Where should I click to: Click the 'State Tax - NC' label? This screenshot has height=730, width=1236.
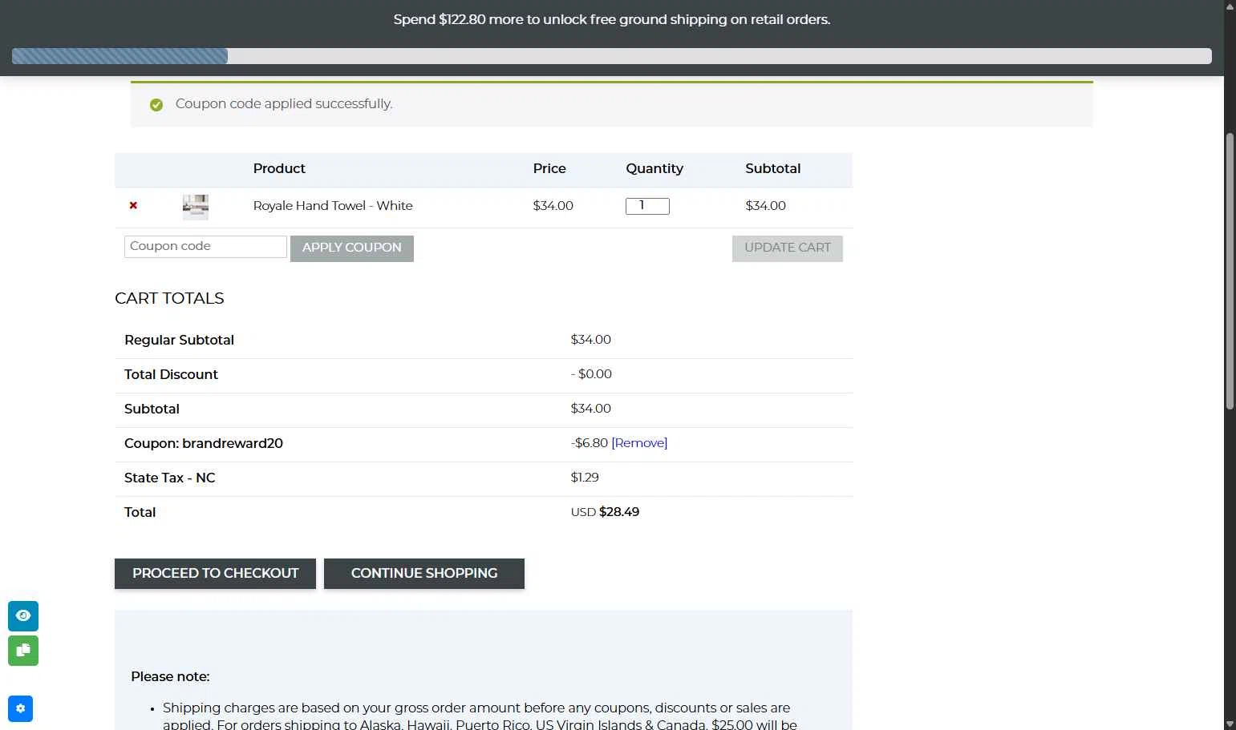pyautogui.click(x=170, y=478)
